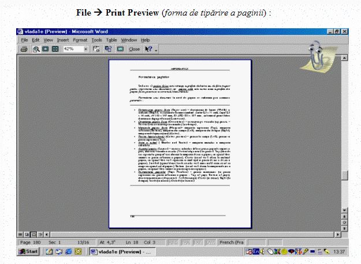Screen dimensions: 361x264
Task: Click the EXT status bar indicator
Action: [198, 243]
